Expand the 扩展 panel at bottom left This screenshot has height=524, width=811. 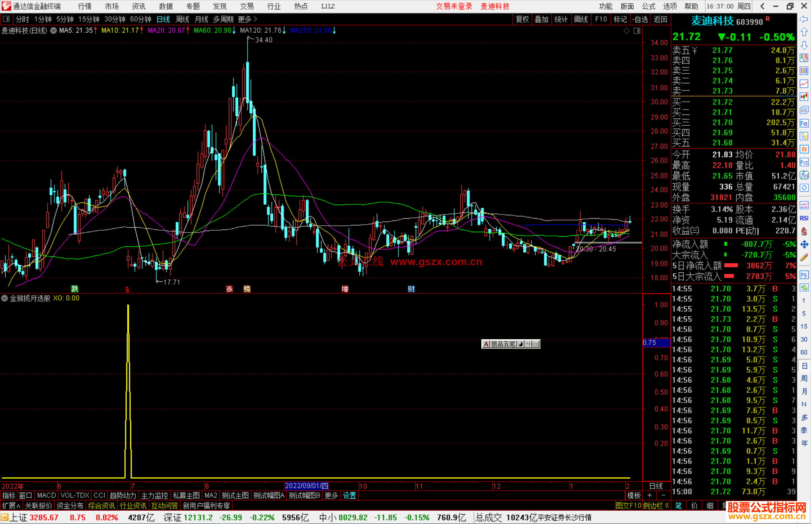11,506
